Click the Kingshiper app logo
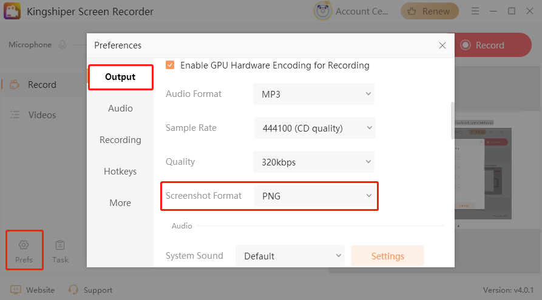The width and height of the screenshot is (542, 300). tap(12, 11)
